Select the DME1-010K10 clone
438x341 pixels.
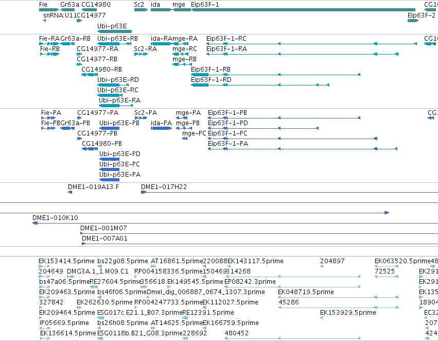(235, 223)
